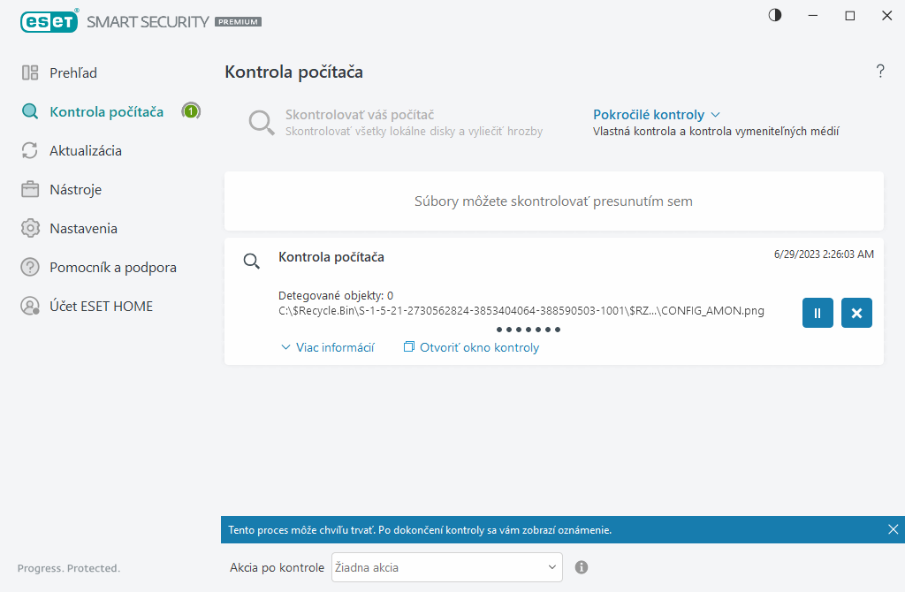Click the file drop area for scanning
The width and height of the screenshot is (905, 592).
tap(553, 201)
